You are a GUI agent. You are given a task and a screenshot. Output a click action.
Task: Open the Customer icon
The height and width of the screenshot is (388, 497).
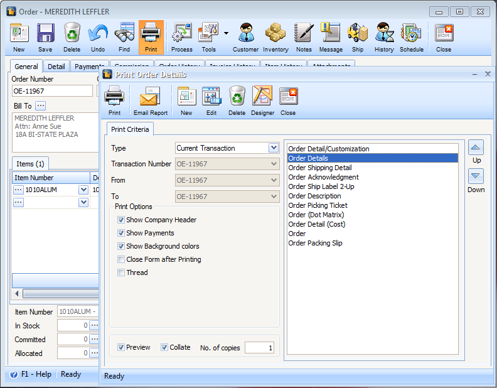coord(245,37)
